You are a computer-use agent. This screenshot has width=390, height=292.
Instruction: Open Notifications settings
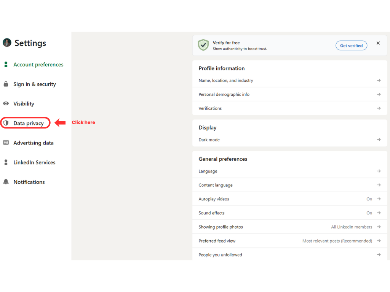tap(29, 182)
